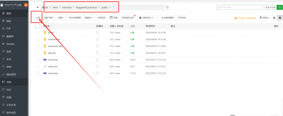The height and width of the screenshot is (116, 283).
Task: Click the www path breadcrumb
Action: coord(55,7)
